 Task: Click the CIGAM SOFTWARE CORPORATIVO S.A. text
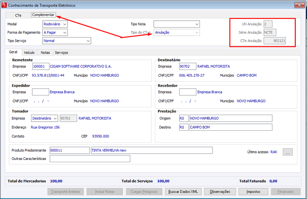pyautogui.click(x=81, y=66)
